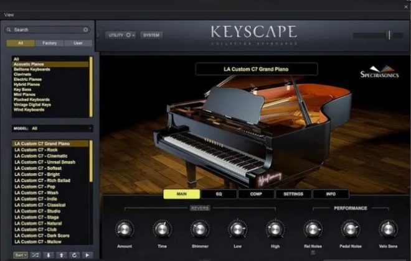Click the grand piano image
The height and width of the screenshot is (261, 411).
(253, 132)
